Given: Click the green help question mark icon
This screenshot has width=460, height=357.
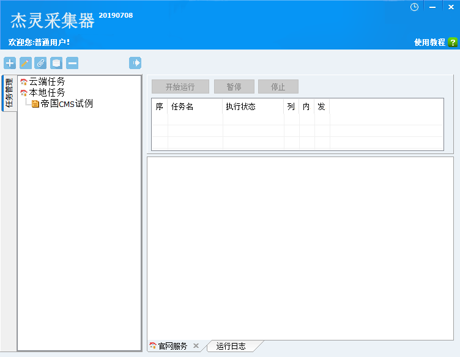Looking at the screenshot, I should click(x=453, y=42).
